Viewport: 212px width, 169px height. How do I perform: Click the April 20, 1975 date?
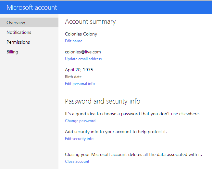(x=79, y=70)
